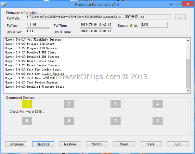Image resolution: width=195 pixels, height=154 pixels.
Task: Click log line 'Download IDB Success'
Action: pyautogui.click(x=32, y=57)
